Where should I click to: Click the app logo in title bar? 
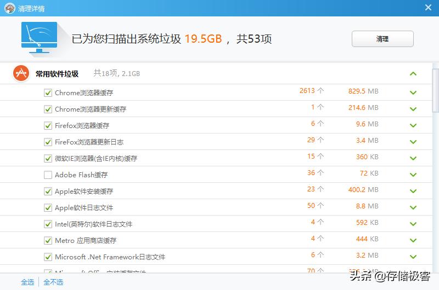pyautogui.click(x=9, y=8)
